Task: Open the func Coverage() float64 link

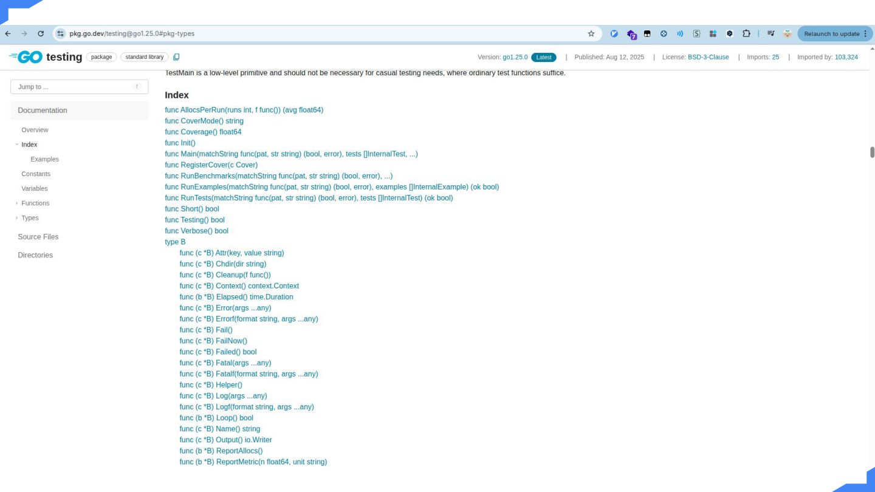Action: click(203, 132)
